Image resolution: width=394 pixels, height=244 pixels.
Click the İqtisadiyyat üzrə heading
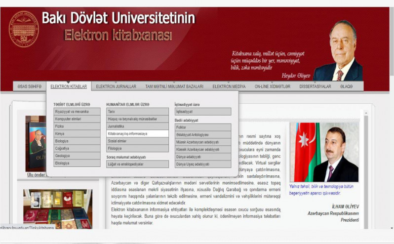coord(187,105)
